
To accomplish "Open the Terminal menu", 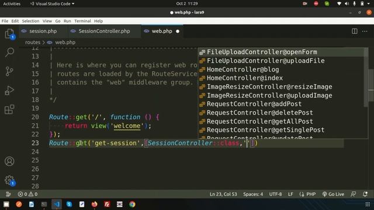I will [82, 21].
